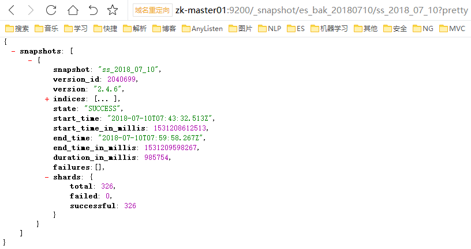Open the 搜索 bookmark folder
Viewport: 471px width, 249px height.
17,29
